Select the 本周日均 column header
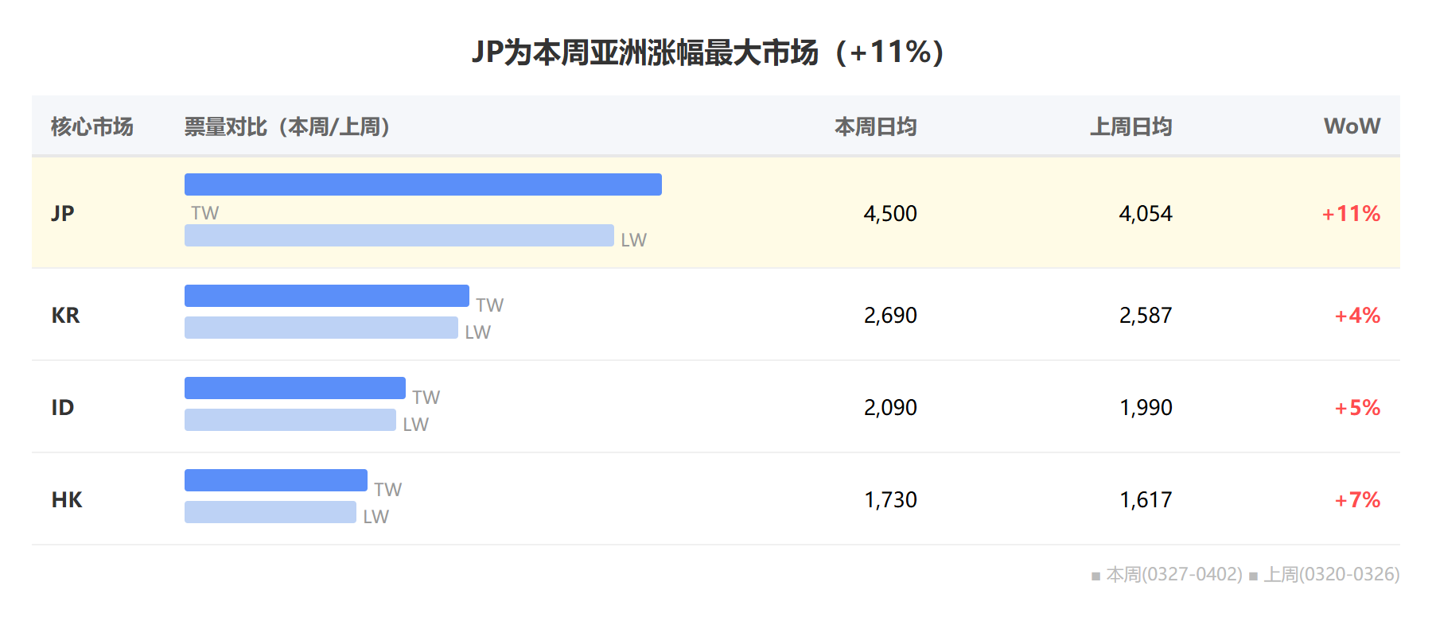This screenshot has width=1432, height=617. coord(875,126)
